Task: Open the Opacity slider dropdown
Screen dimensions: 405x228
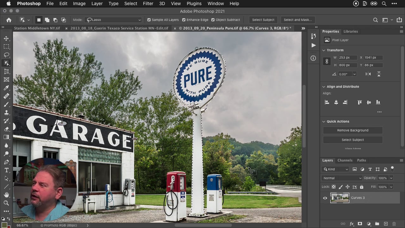Action: coord(391,178)
